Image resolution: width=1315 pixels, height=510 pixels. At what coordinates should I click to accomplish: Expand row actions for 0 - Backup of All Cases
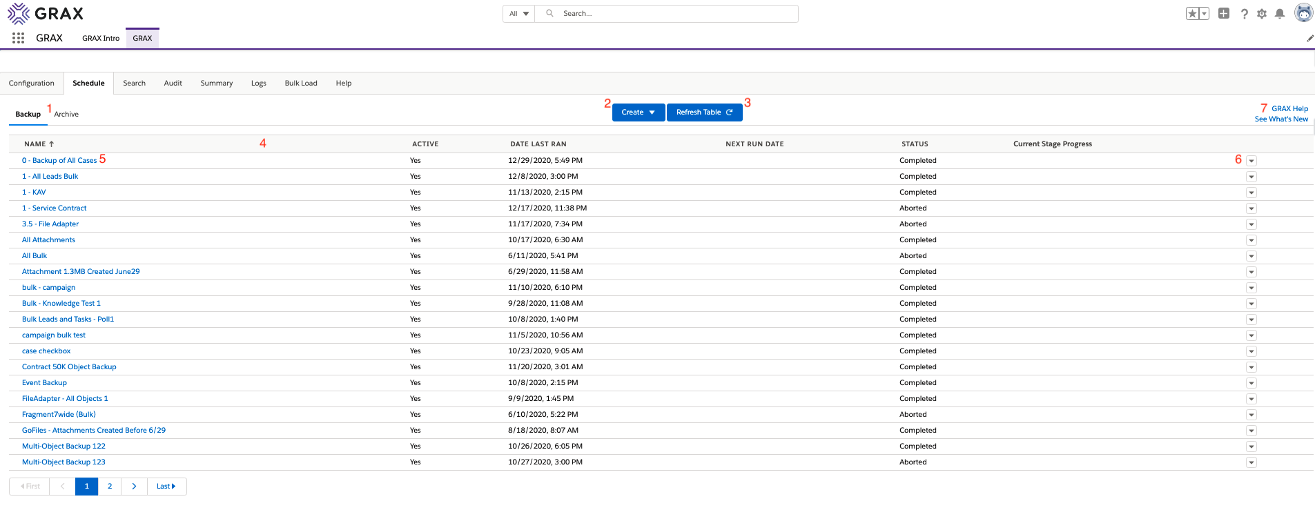1251,161
